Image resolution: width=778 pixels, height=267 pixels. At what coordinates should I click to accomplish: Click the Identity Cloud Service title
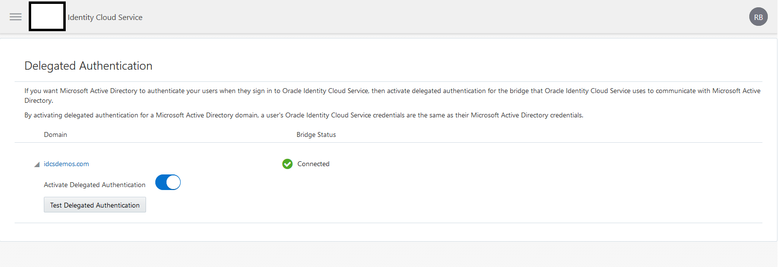click(x=105, y=18)
